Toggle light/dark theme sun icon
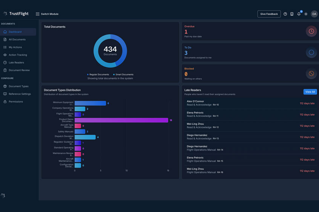The image size is (319, 212). 306,14
